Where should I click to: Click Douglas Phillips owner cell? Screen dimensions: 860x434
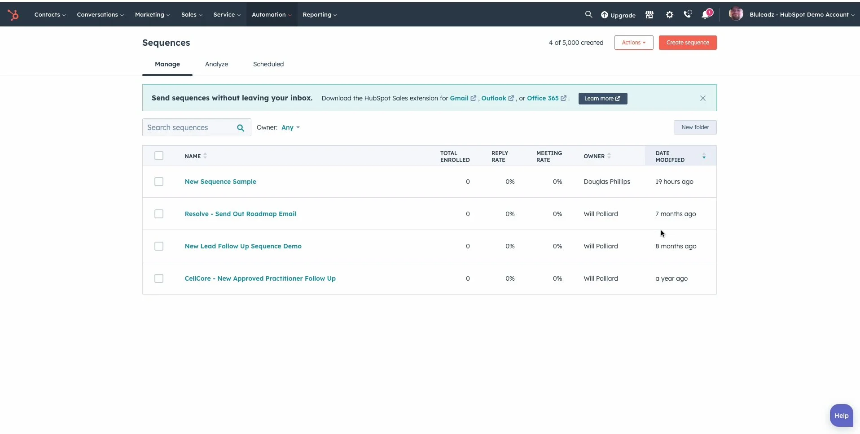click(607, 182)
